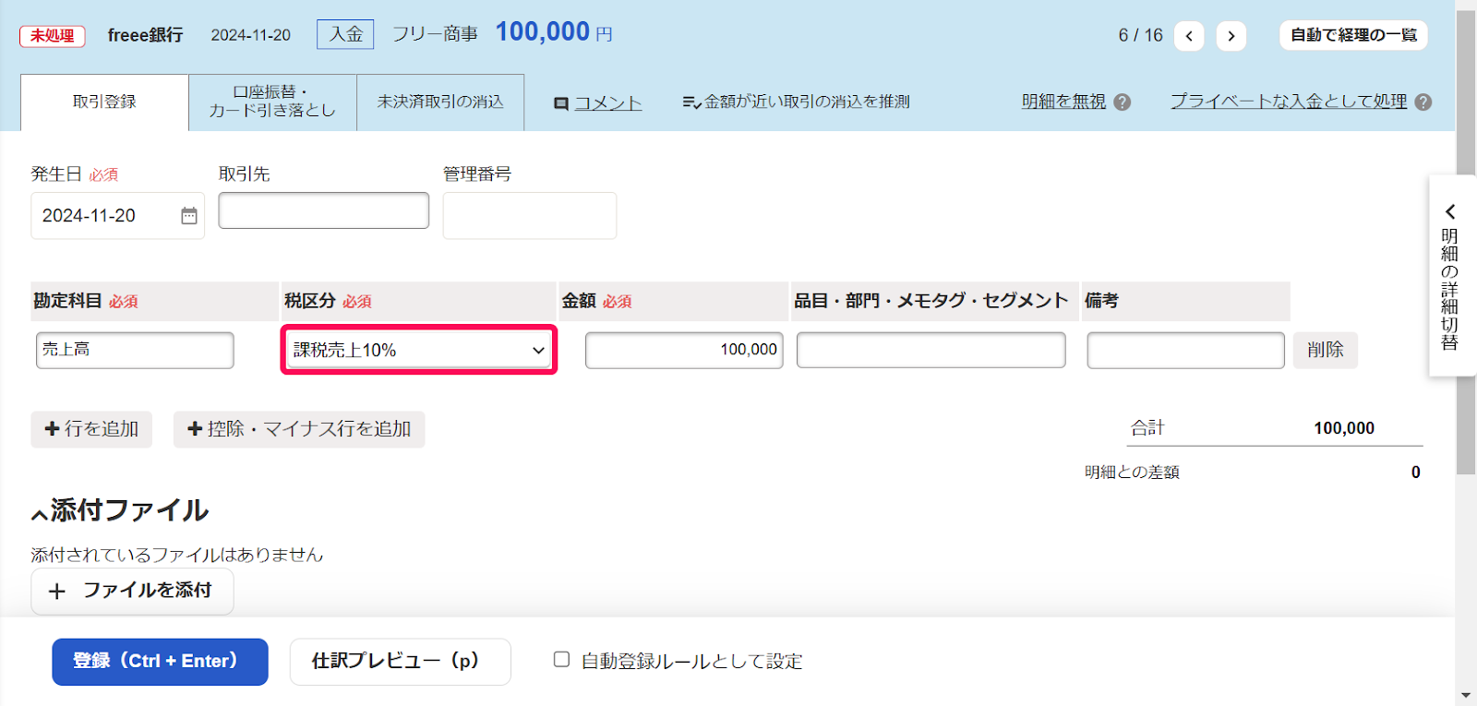Screen dimensions: 1477x706
Task: Click 明細との差額 label
Action: [1132, 473]
